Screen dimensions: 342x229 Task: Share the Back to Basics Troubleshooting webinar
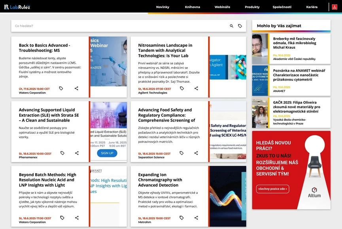click(76, 89)
